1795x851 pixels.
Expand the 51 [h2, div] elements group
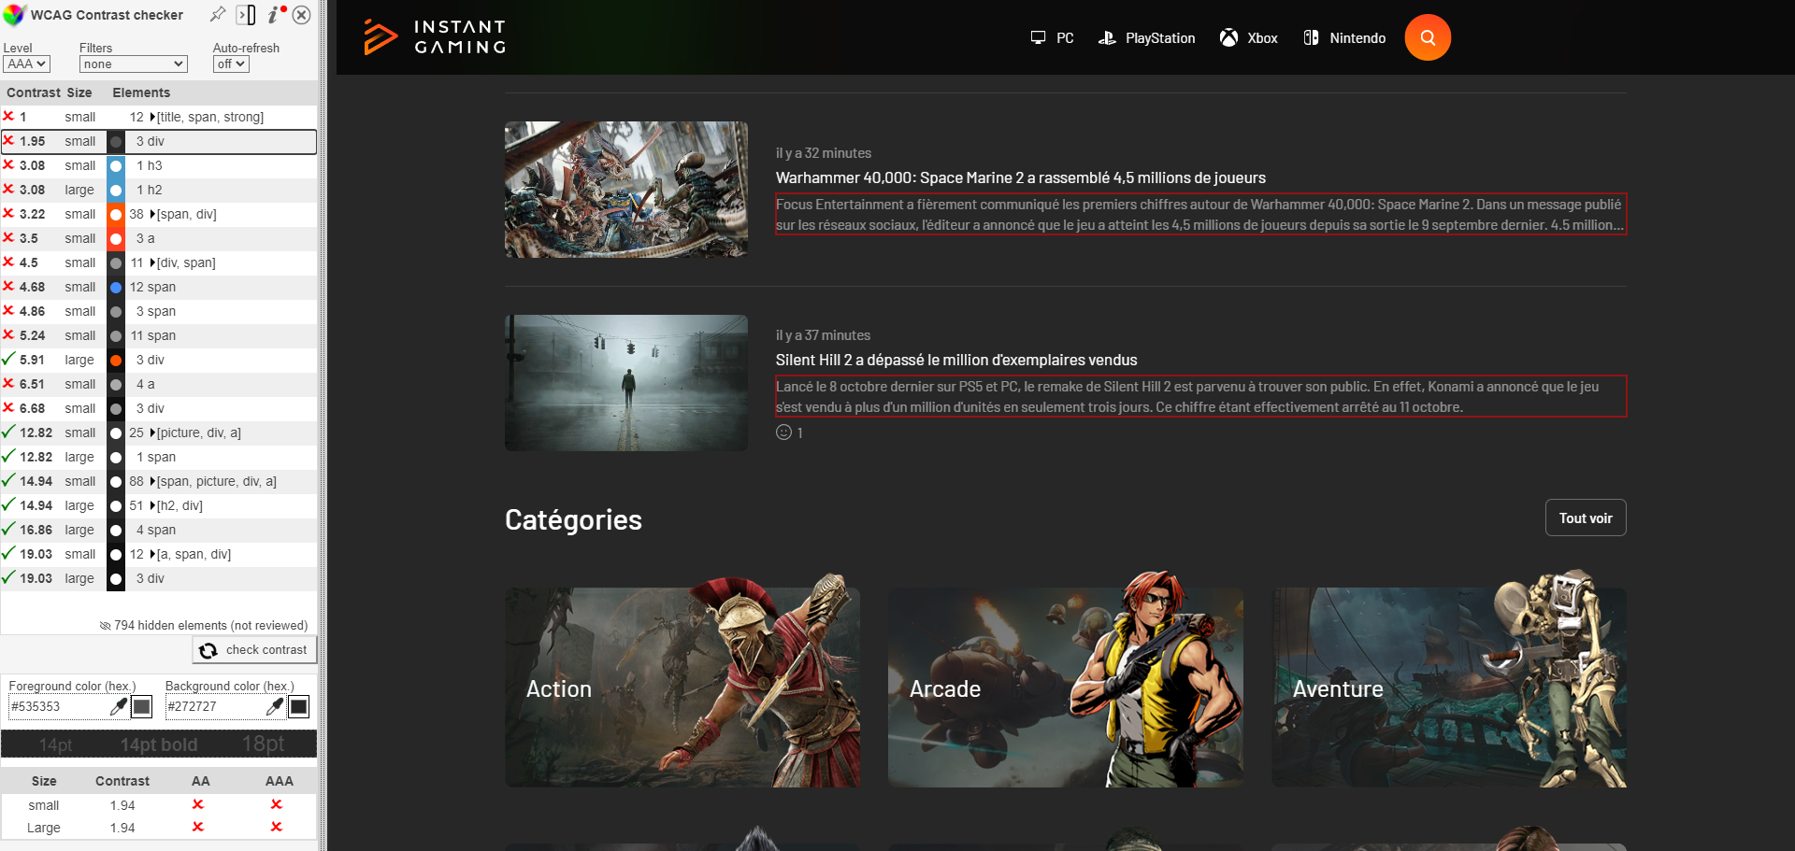[x=152, y=505]
